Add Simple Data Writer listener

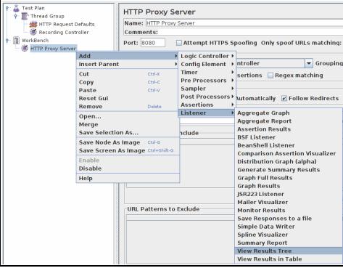289,227
